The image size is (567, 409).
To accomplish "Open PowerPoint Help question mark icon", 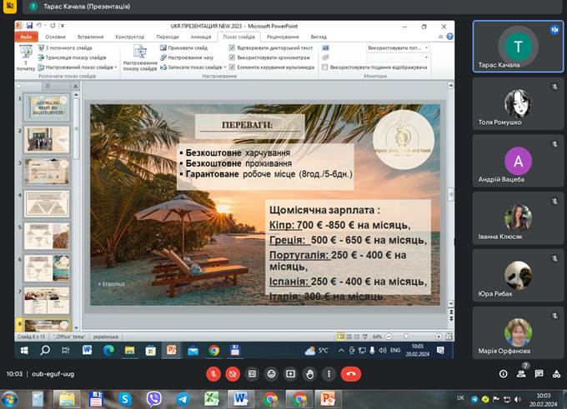I will (449, 37).
